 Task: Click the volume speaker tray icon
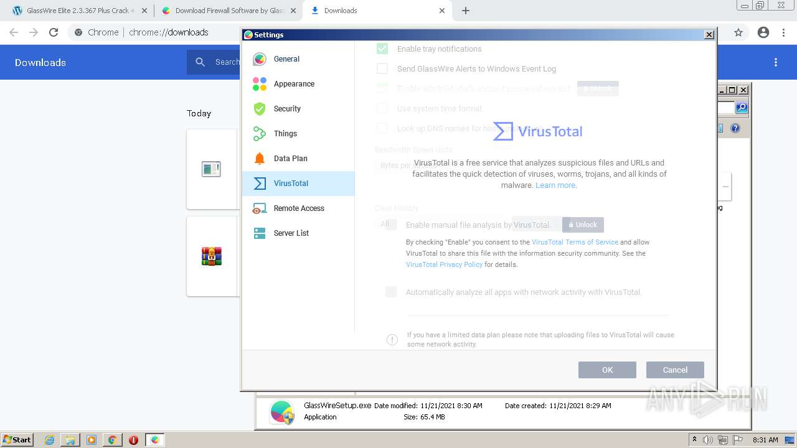pos(708,440)
